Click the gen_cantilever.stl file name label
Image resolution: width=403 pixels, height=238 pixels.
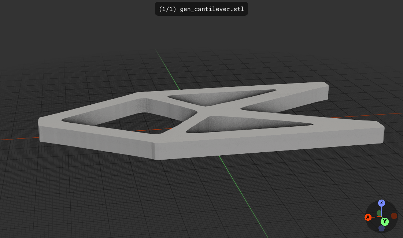pyautogui.click(x=201, y=9)
